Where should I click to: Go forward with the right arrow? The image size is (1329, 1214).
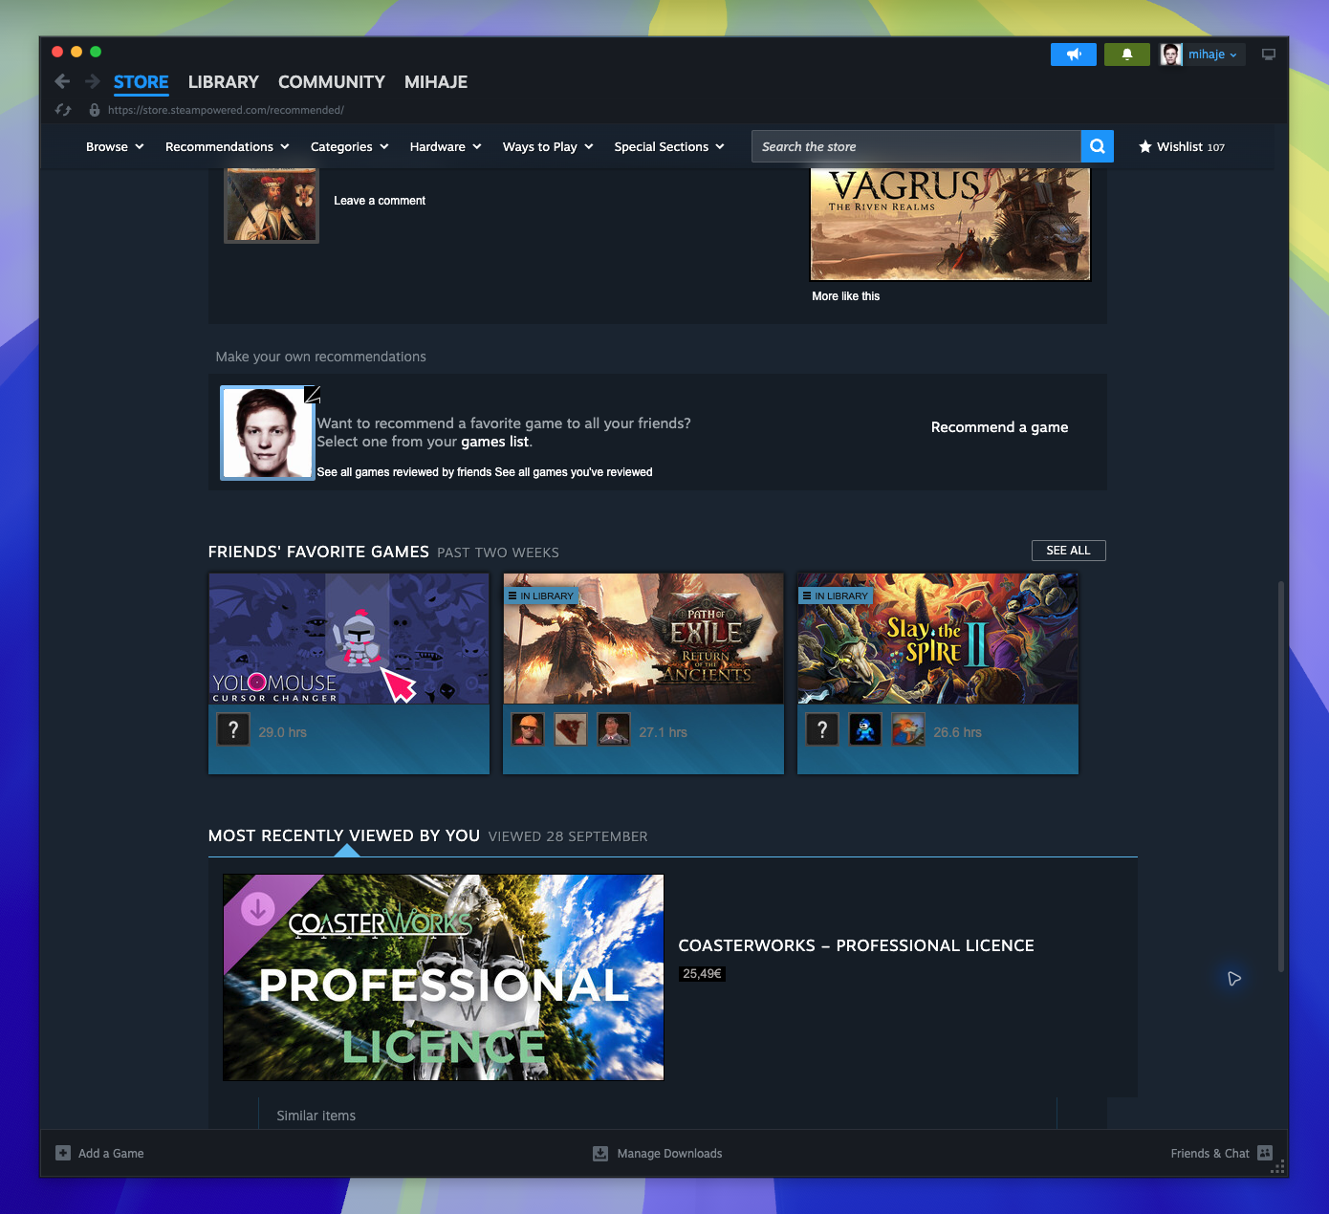pos(93,81)
